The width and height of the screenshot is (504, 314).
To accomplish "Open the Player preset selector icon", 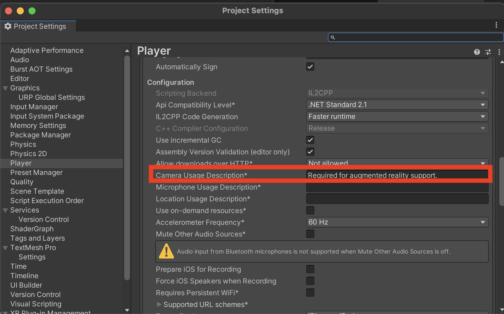I will point(488,52).
